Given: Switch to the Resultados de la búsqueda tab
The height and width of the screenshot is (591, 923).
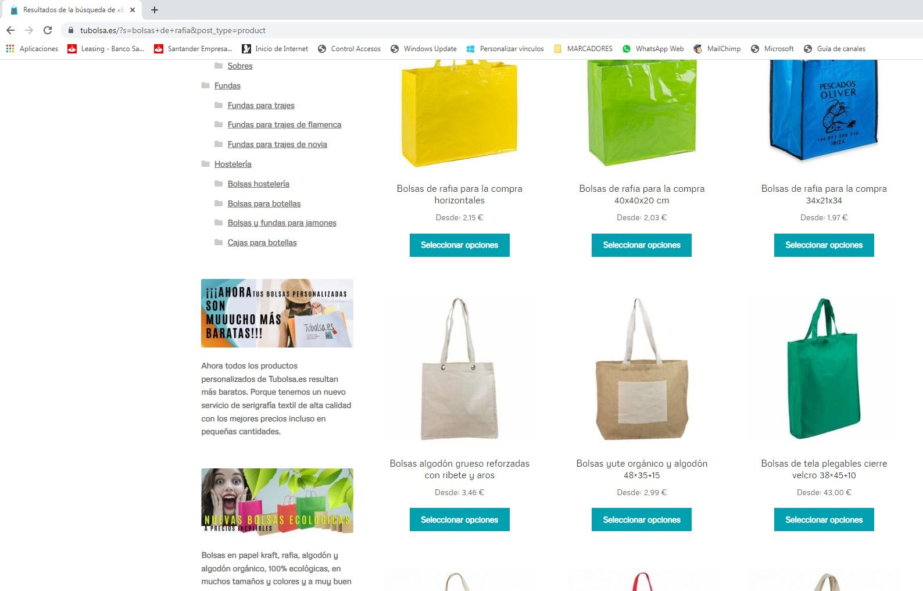Looking at the screenshot, I should pos(71,10).
